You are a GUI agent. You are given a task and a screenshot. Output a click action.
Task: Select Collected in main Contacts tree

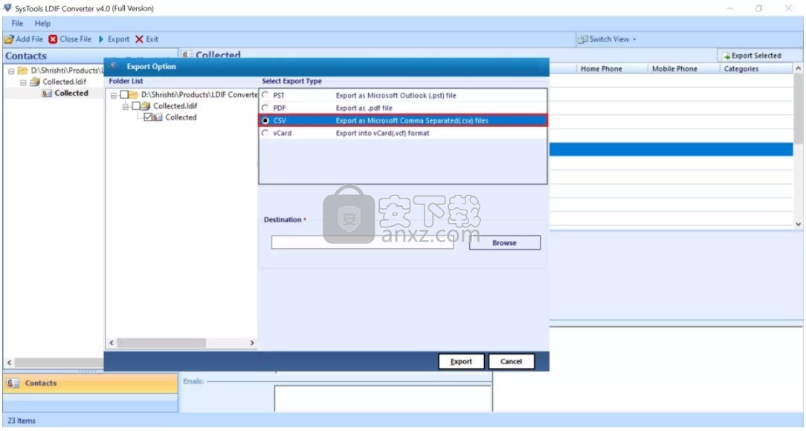71,94
